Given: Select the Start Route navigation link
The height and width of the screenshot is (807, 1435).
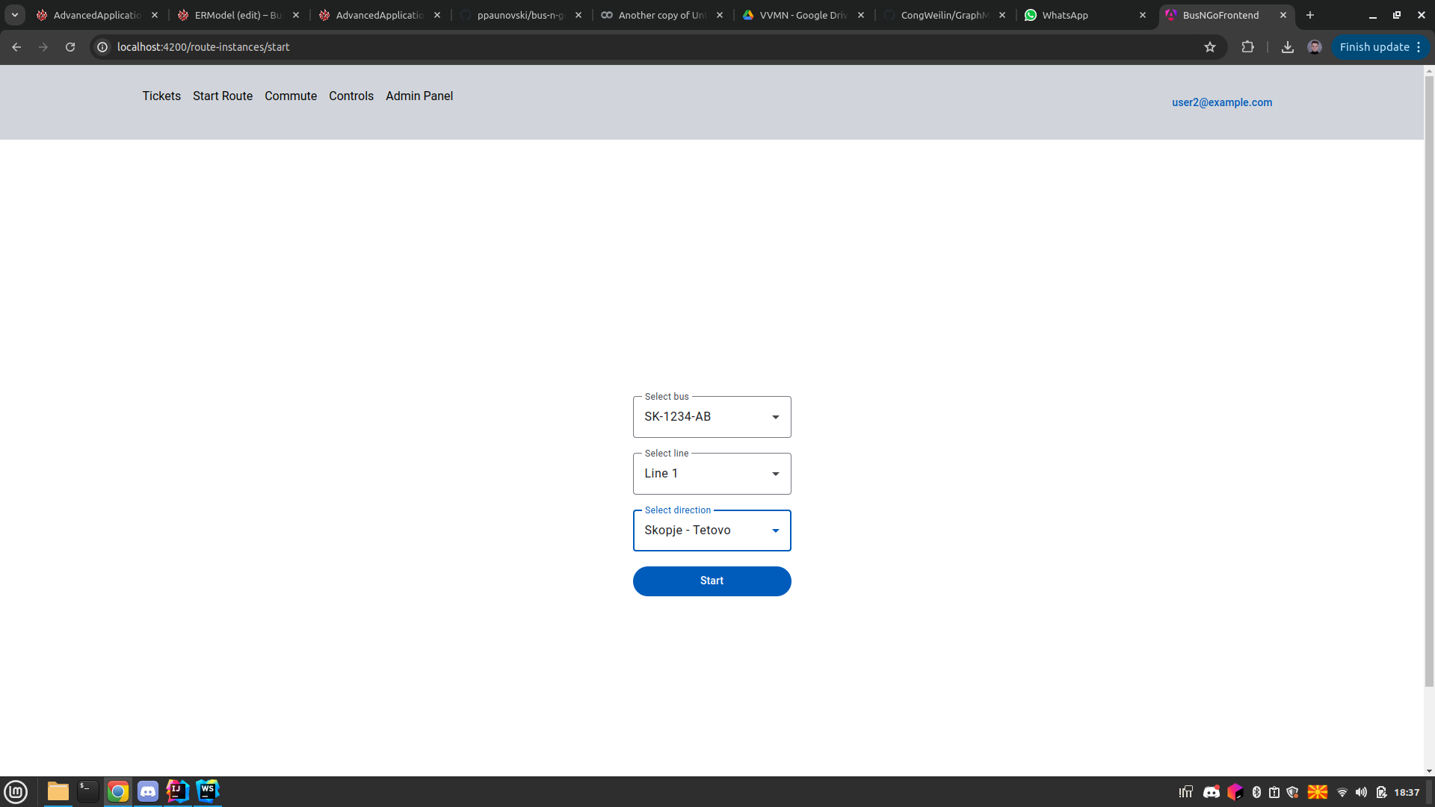Looking at the screenshot, I should coord(222,96).
